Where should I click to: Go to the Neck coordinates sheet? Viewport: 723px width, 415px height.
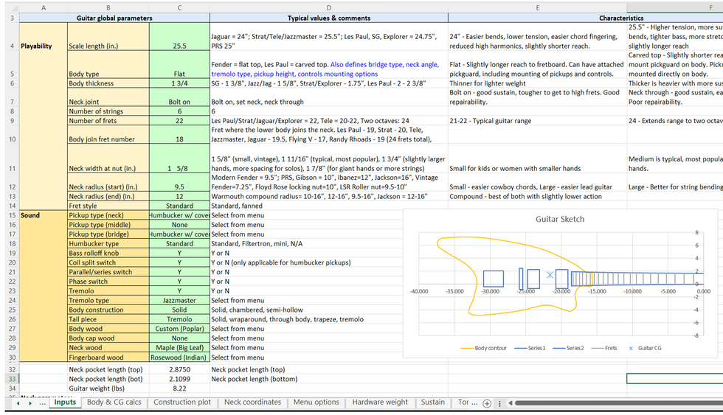pos(252,402)
